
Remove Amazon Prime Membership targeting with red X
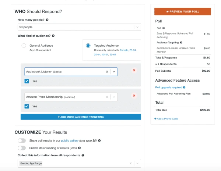click(x=134, y=96)
